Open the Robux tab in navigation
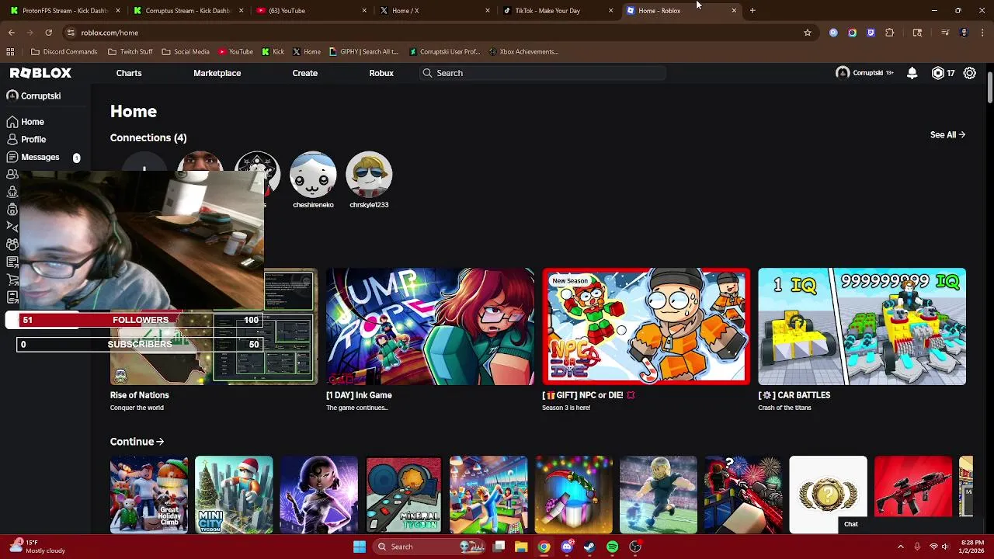 [x=381, y=73]
